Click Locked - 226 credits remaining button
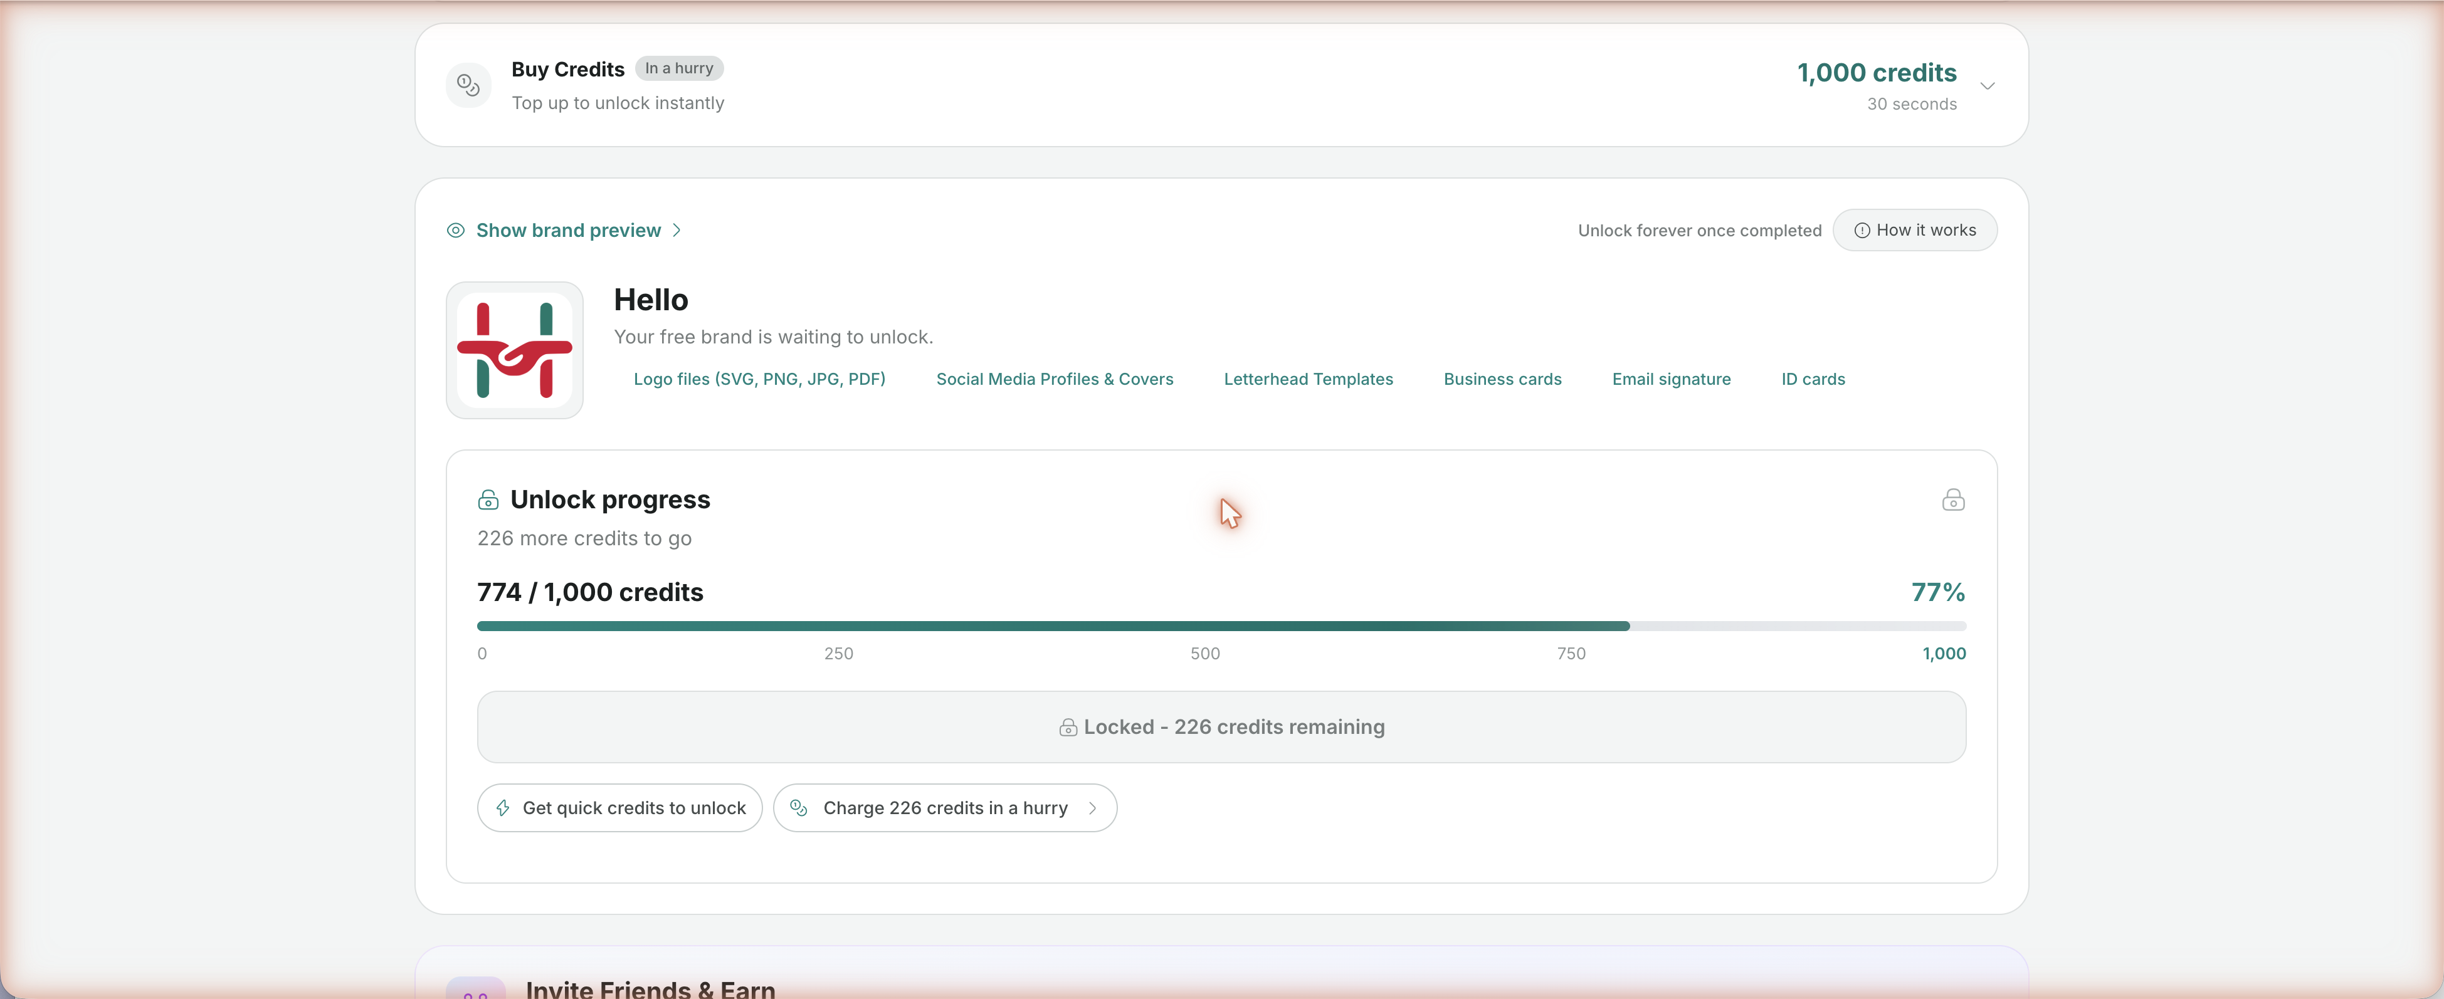 (1221, 727)
